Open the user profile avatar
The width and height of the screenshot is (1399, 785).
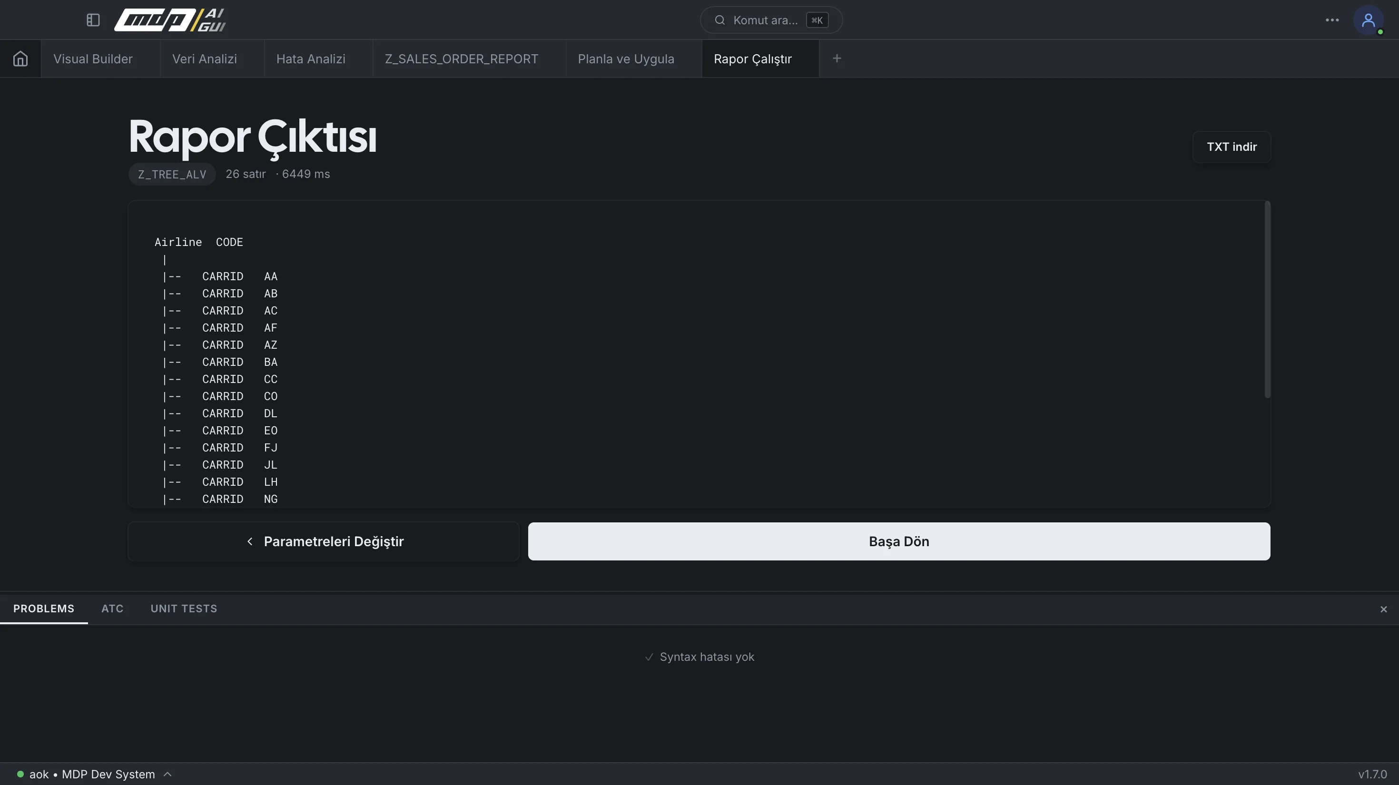(x=1368, y=20)
